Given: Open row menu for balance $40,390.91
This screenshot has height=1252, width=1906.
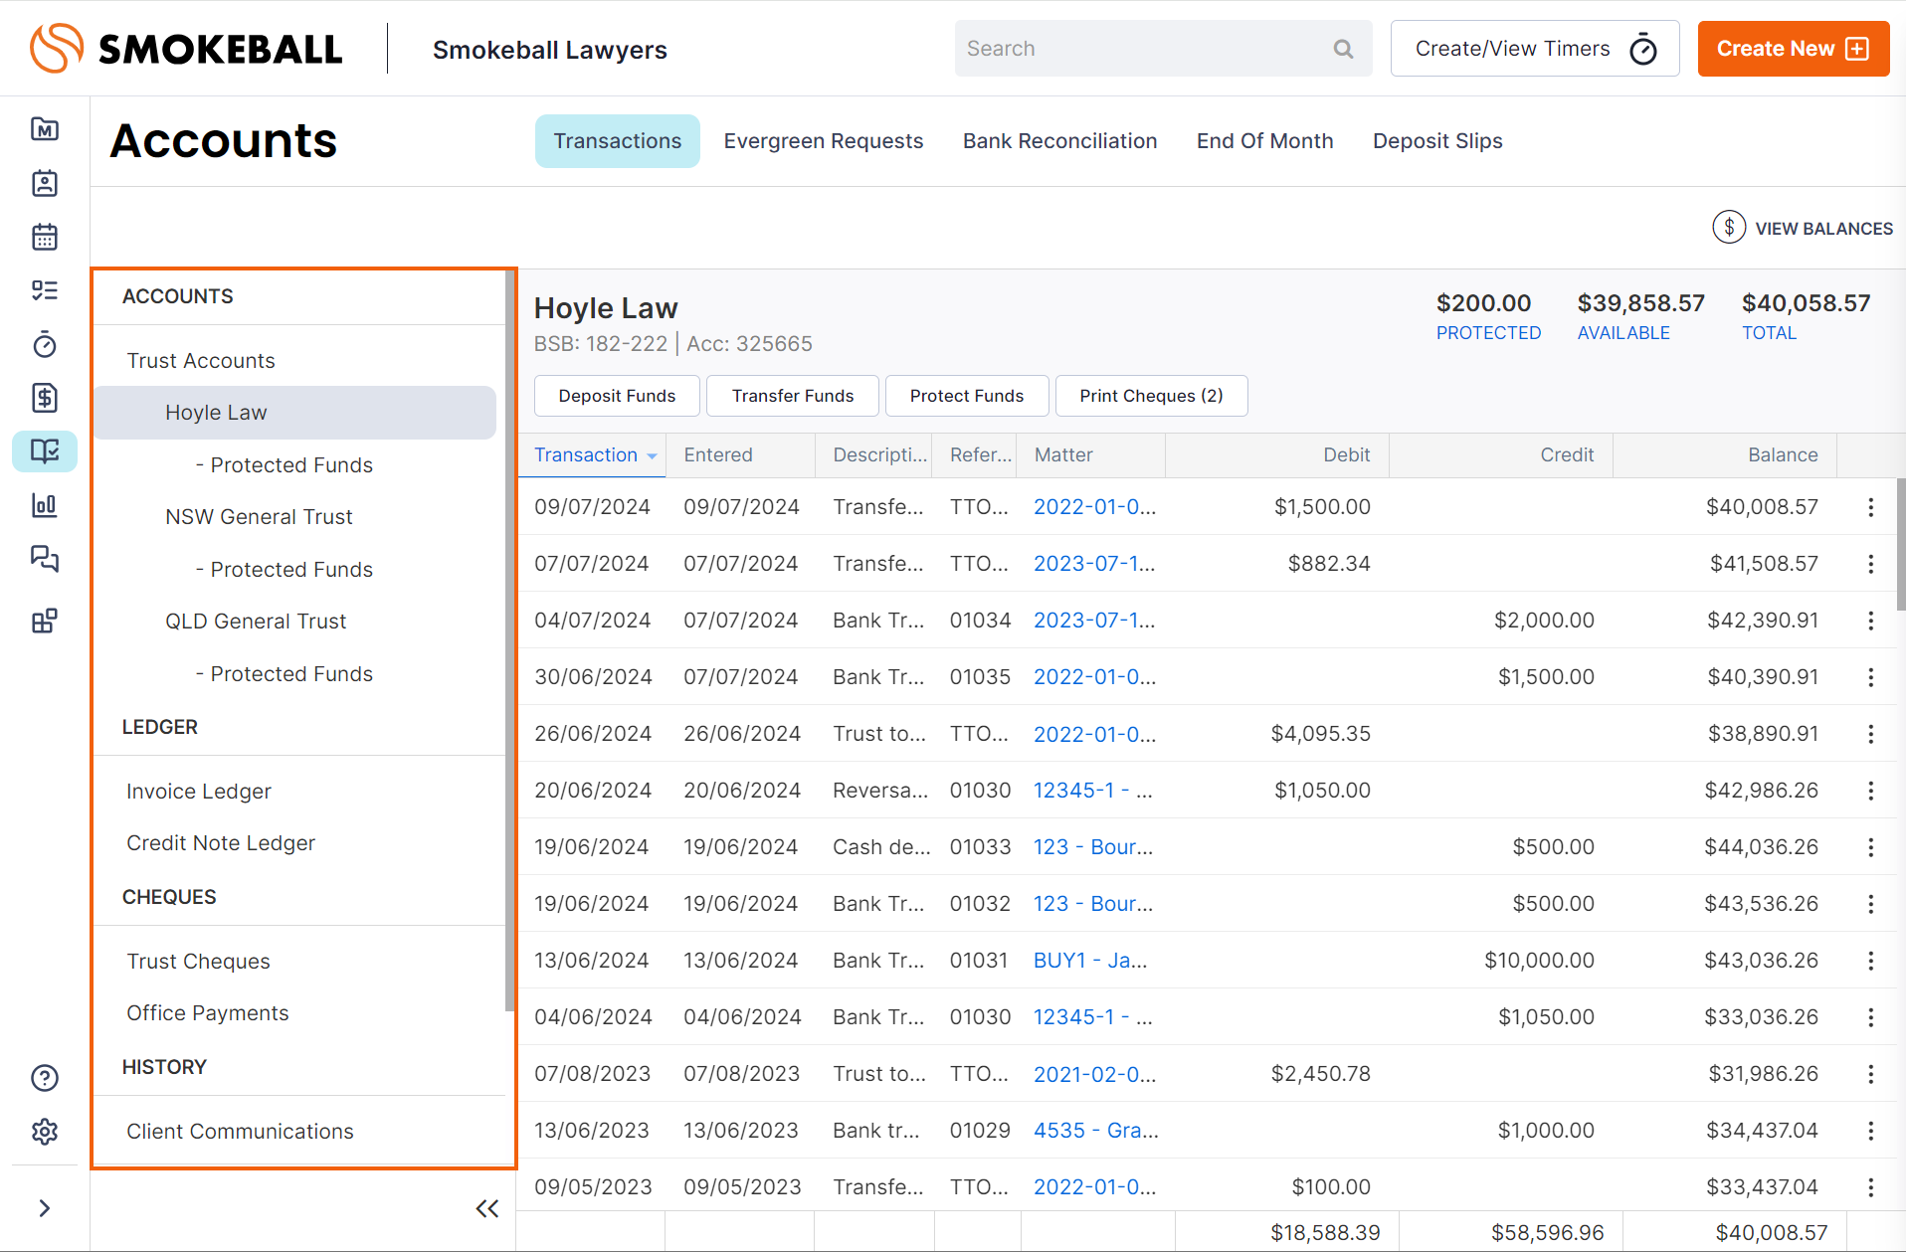Looking at the screenshot, I should tap(1871, 677).
